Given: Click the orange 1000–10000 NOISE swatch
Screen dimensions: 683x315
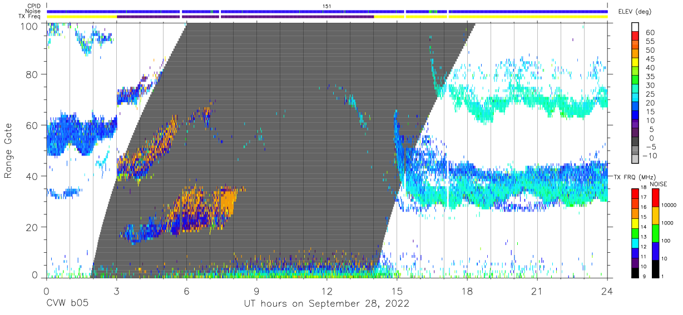Looking at the screenshot, I should pos(656,216).
